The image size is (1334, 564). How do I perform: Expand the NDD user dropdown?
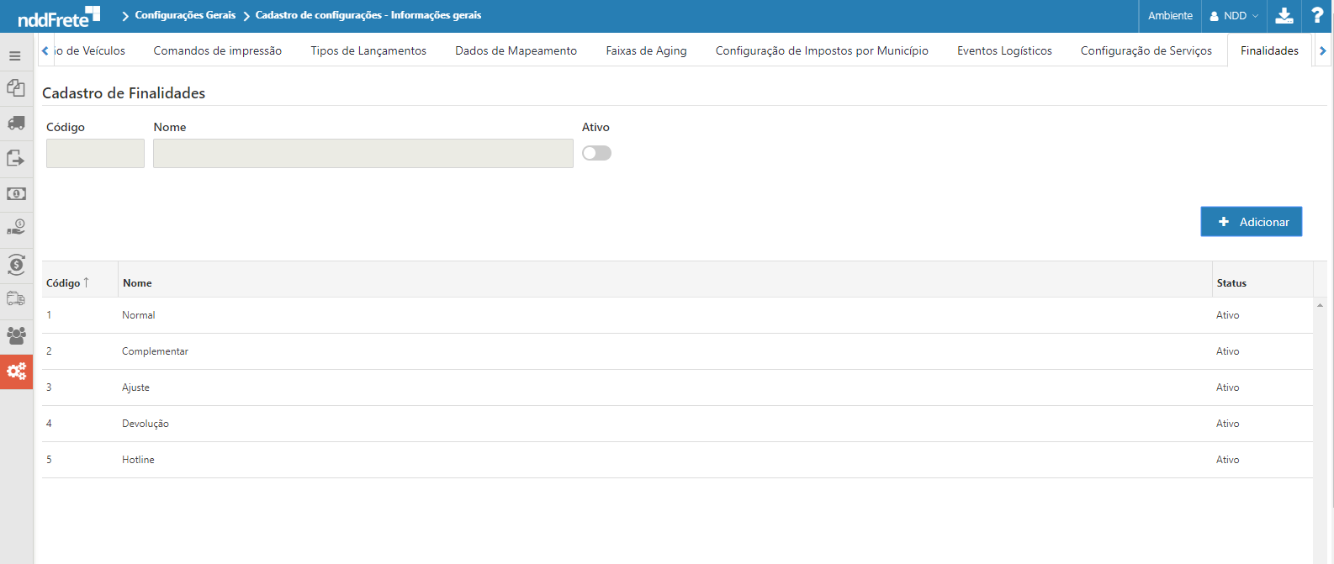[x=1233, y=16]
